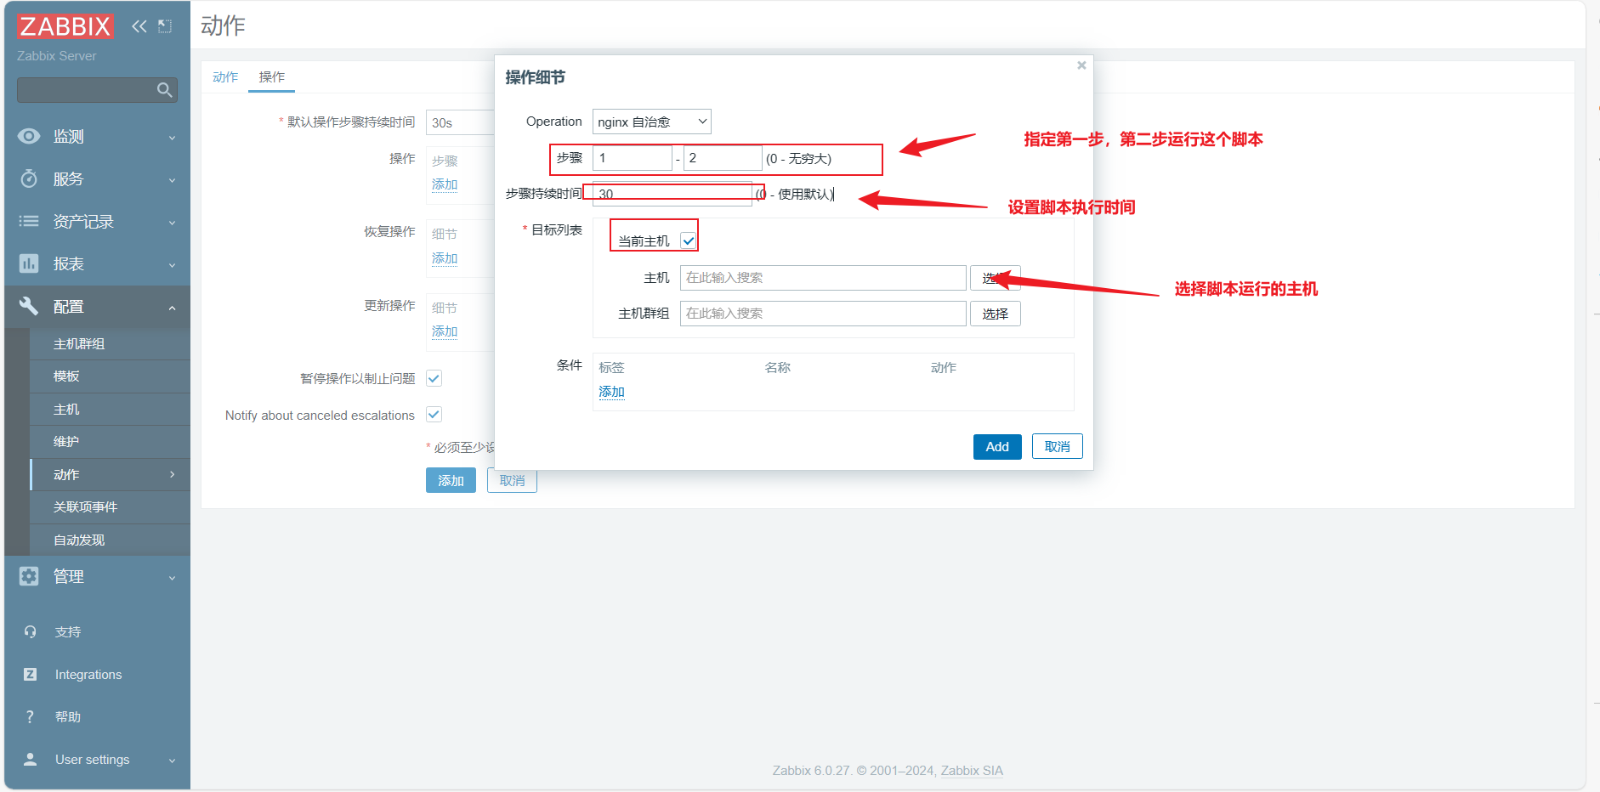1600x792 pixels.
Task: Close the 操作细节 dialog with X
Action: [x=1081, y=65]
